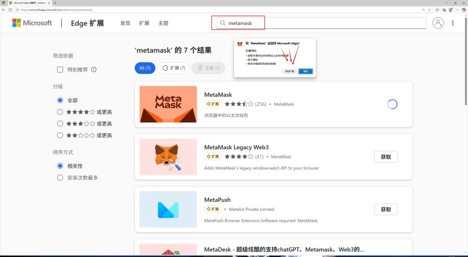Sort results by 相关性
Screen dimensions: 468x257
coord(60,166)
